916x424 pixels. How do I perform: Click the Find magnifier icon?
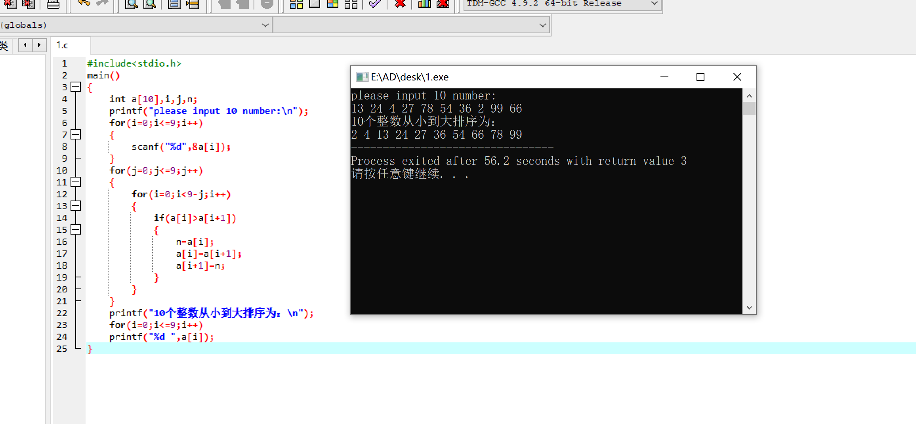[x=131, y=4]
